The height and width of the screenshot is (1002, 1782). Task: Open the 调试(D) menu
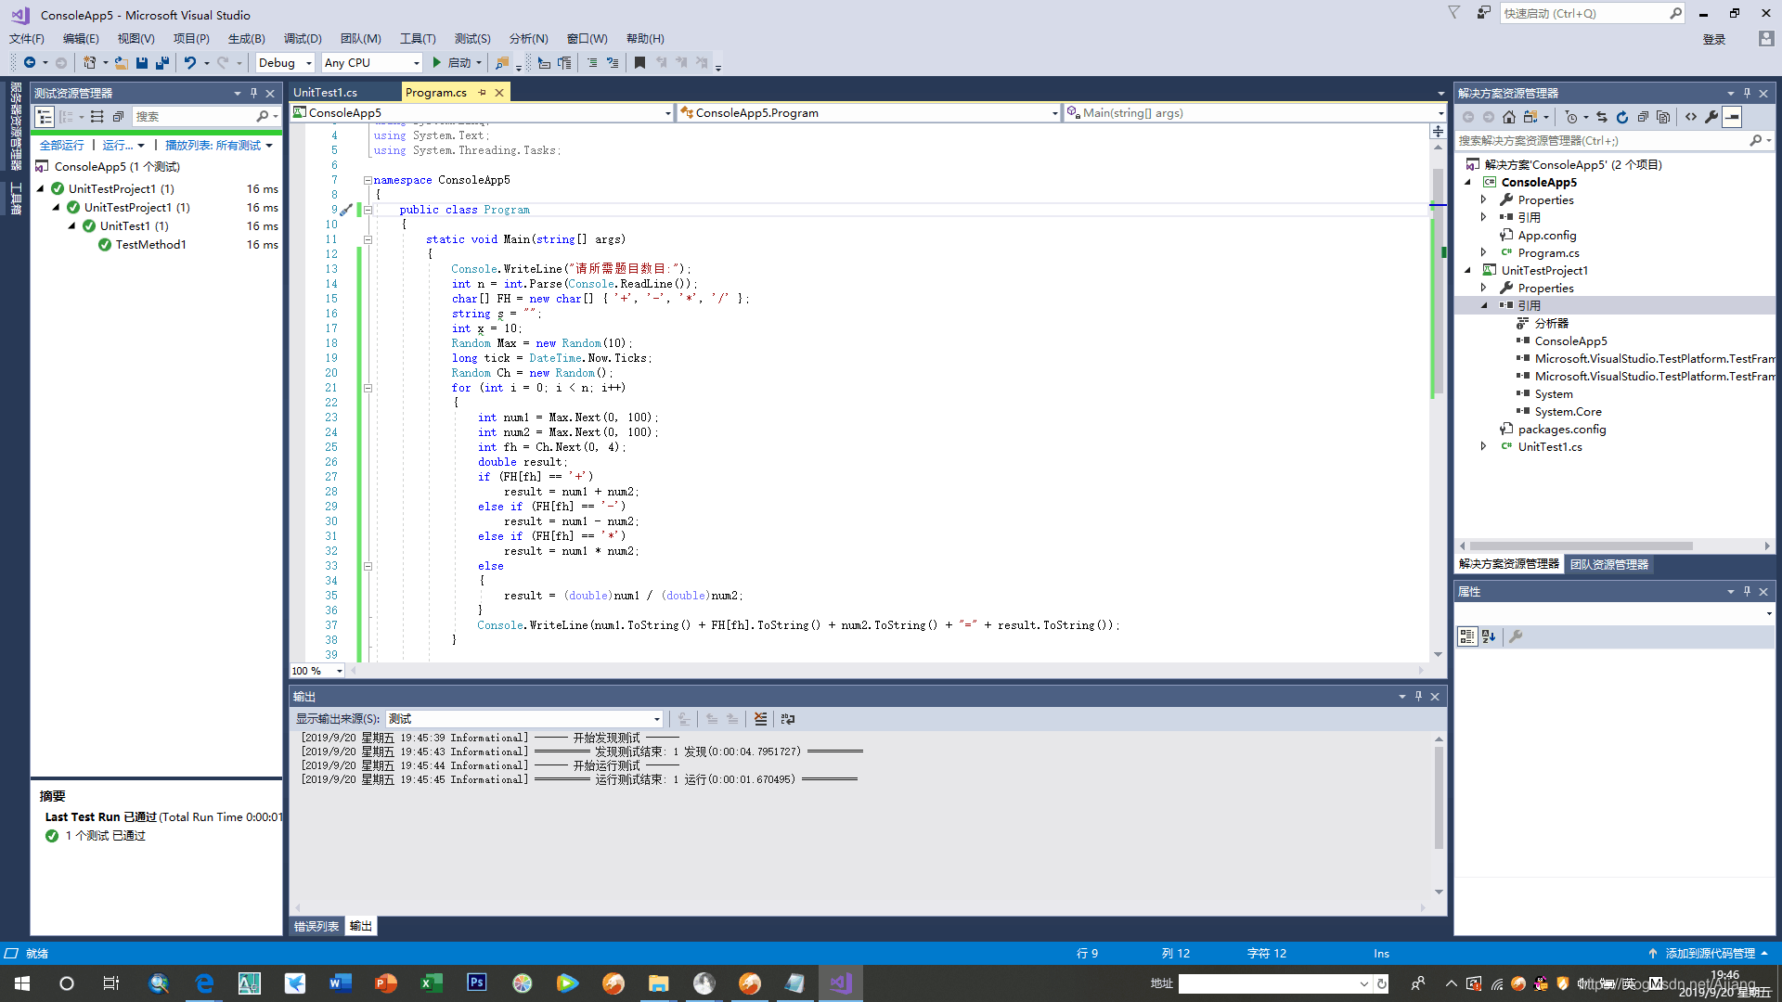click(303, 39)
